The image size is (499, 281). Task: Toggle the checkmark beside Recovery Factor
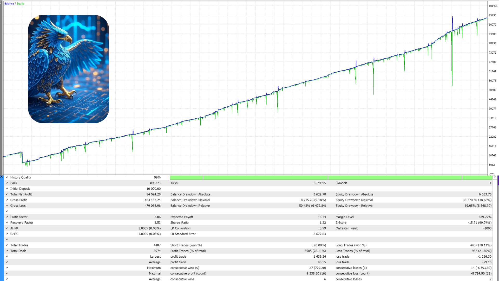7,222
